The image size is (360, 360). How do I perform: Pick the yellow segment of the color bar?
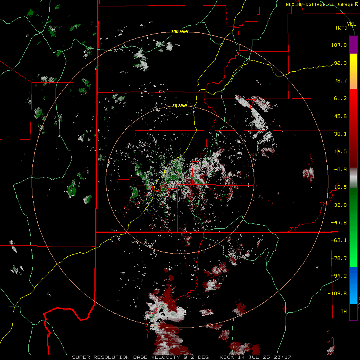tap(353, 62)
